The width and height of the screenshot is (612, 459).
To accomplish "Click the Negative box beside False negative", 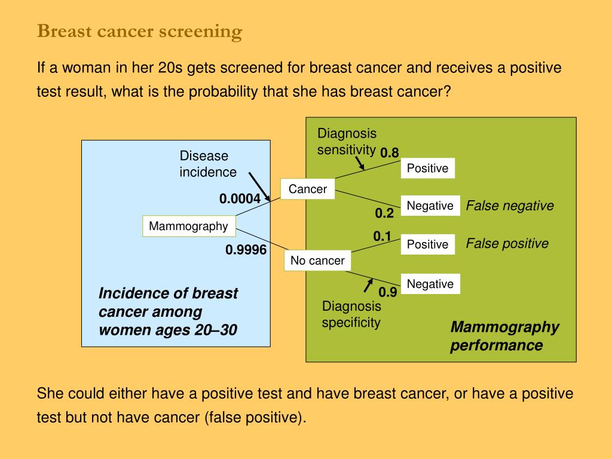I will (430, 206).
